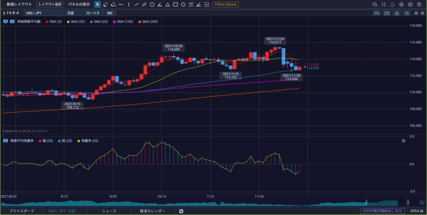Select the eraser drawing tool
The width and height of the screenshot is (427, 215).
tap(105, 4)
